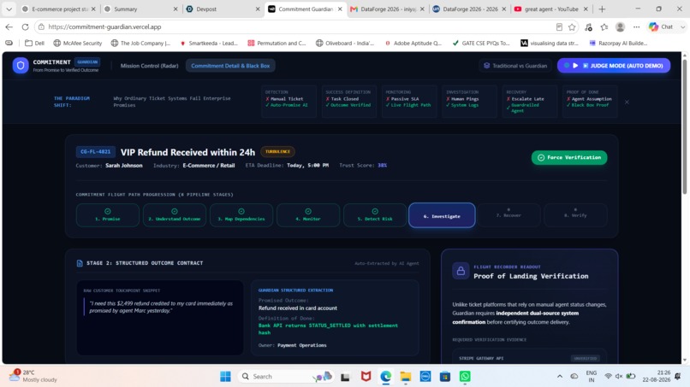
Task: Open browser settings and more menu
Action: point(636,27)
